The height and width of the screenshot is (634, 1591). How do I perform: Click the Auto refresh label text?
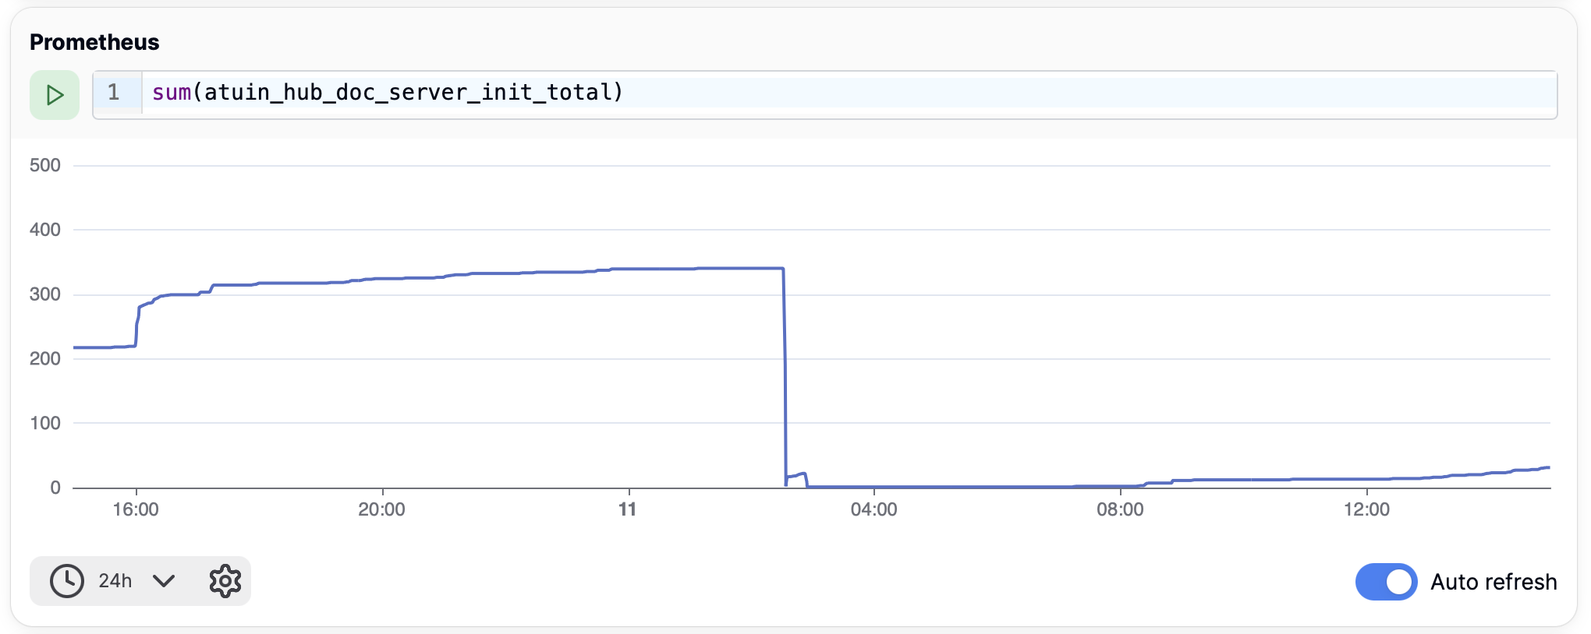(1493, 582)
